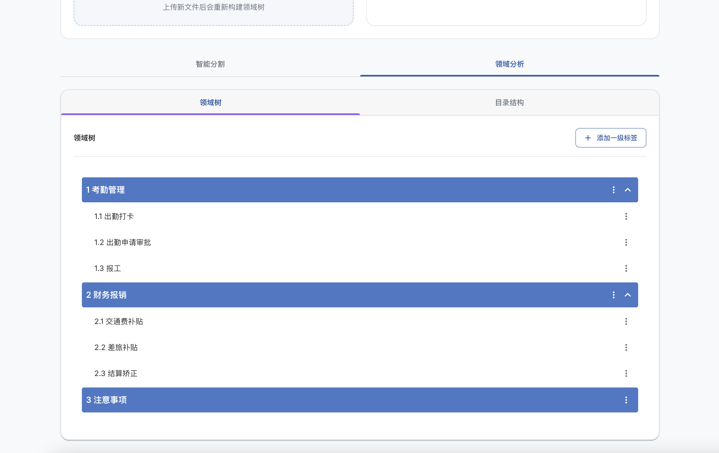Image resolution: width=719 pixels, height=453 pixels.
Task: Open more options for 2 财务报销
Action: (x=613, y=295)
